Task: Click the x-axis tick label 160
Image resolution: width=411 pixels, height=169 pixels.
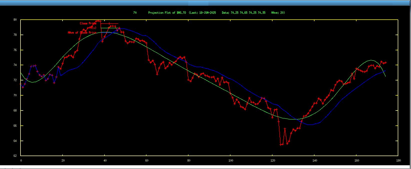Action: coord(357,161)
